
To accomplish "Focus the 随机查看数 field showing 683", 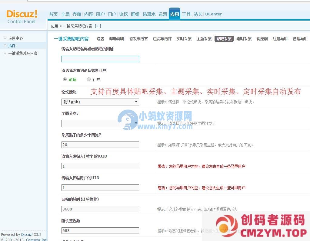I will coord(100,230).
